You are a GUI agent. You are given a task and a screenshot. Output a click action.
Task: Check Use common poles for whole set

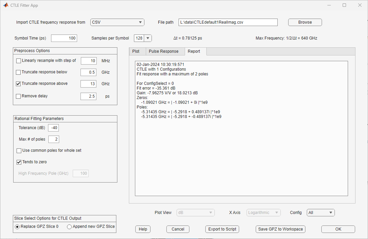tap(19, 151)
